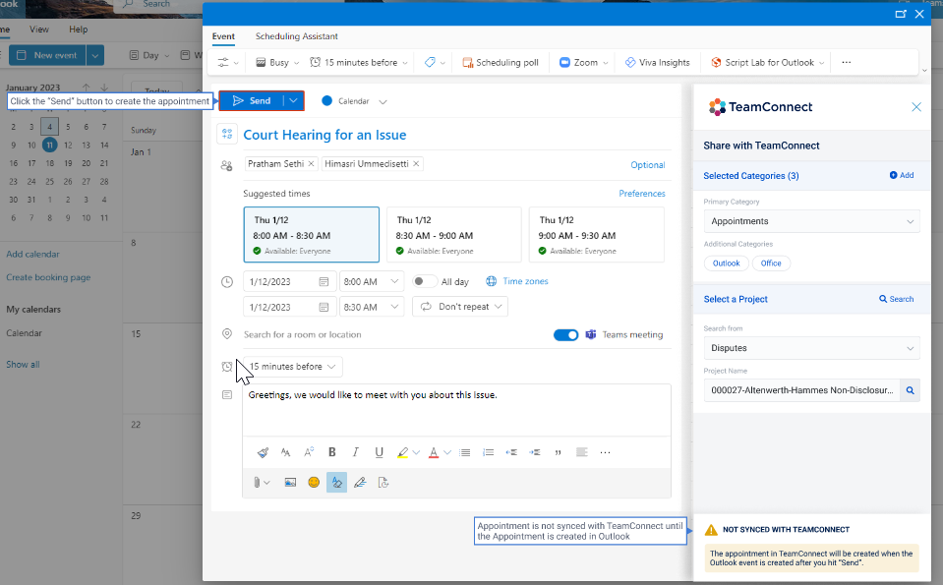Open the View menu in Outlook
The image size is (943, 585).
point(39,29)
